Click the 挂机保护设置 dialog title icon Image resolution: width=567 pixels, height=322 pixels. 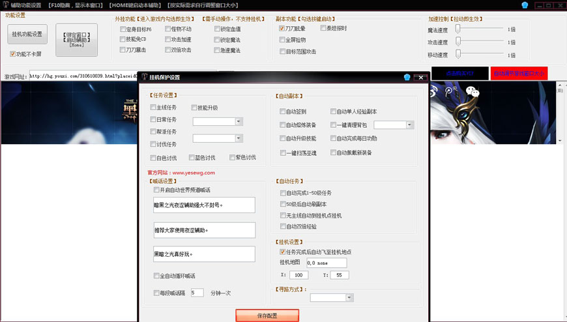(x=144, y=77)
